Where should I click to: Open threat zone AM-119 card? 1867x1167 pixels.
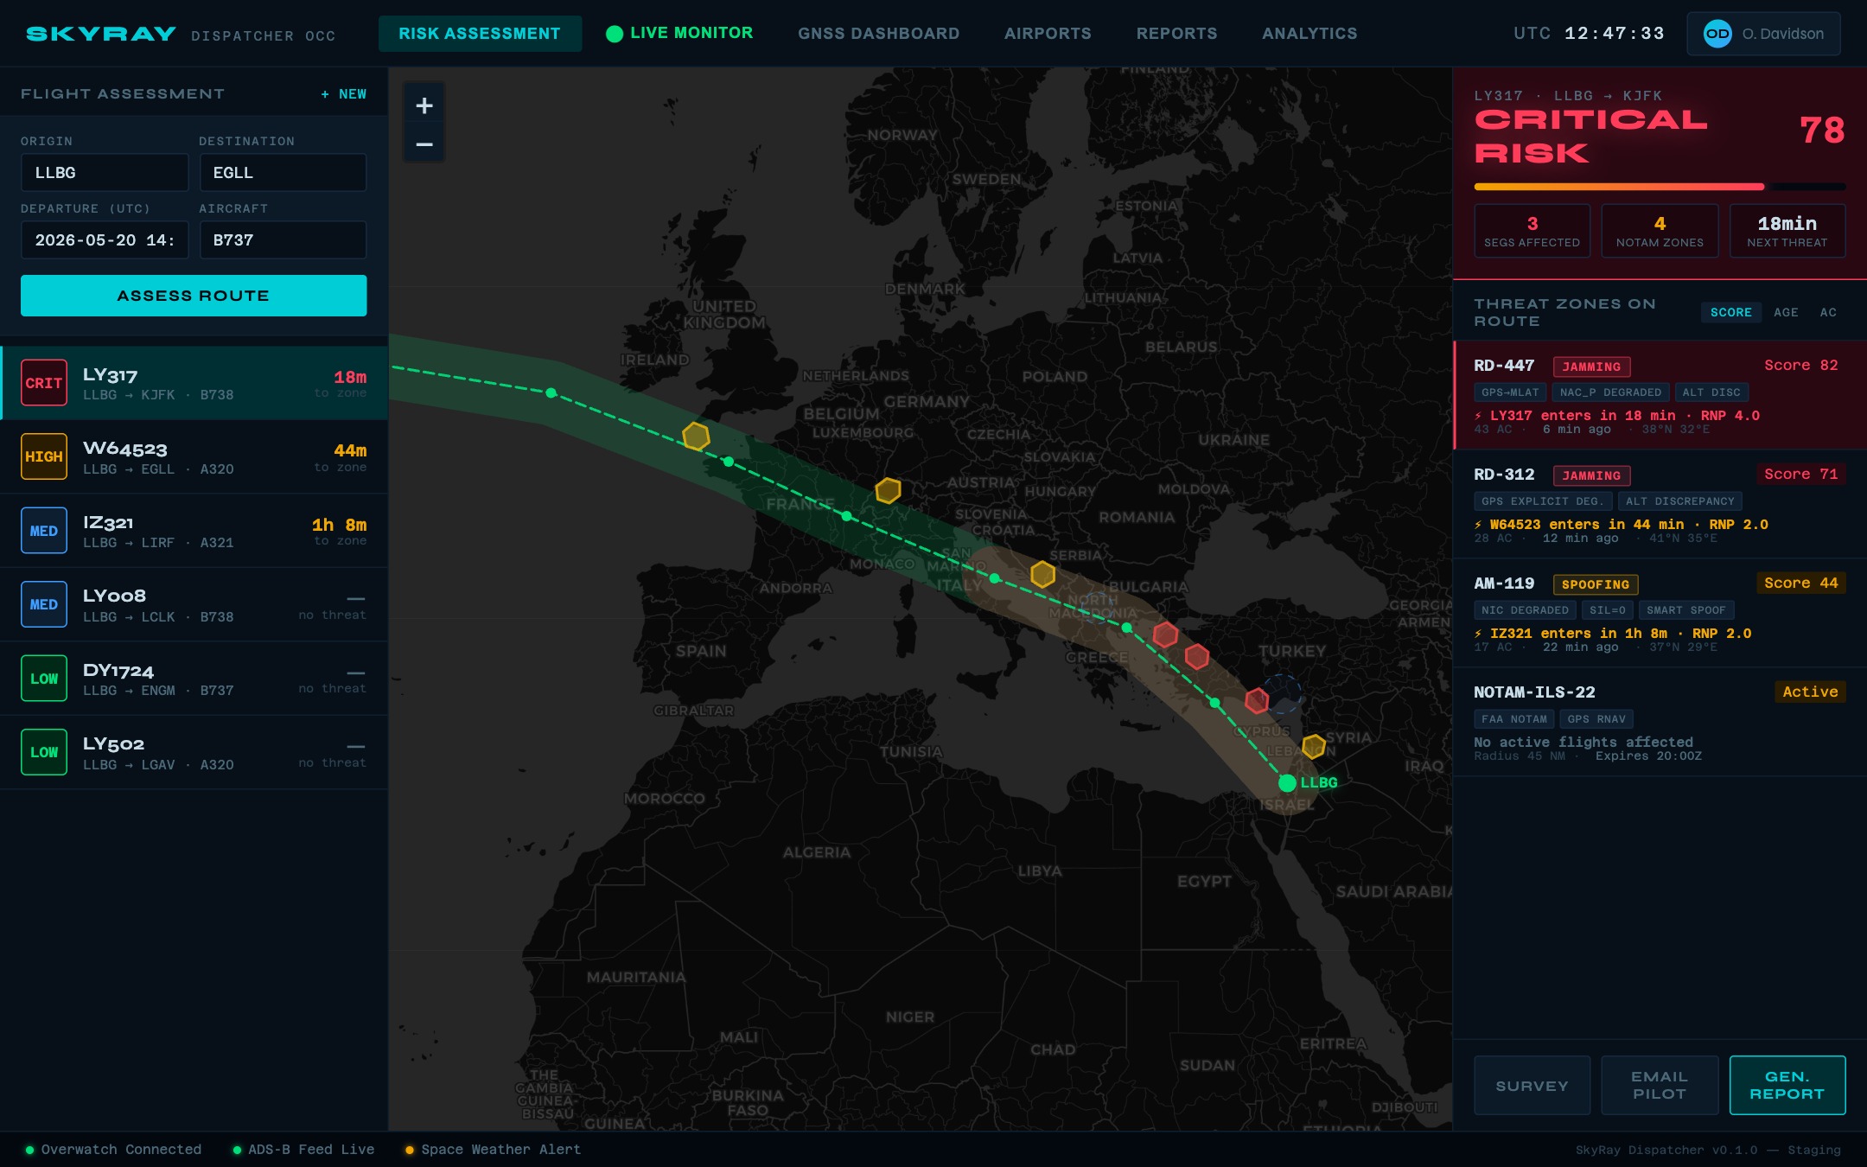coord(1660,613)
